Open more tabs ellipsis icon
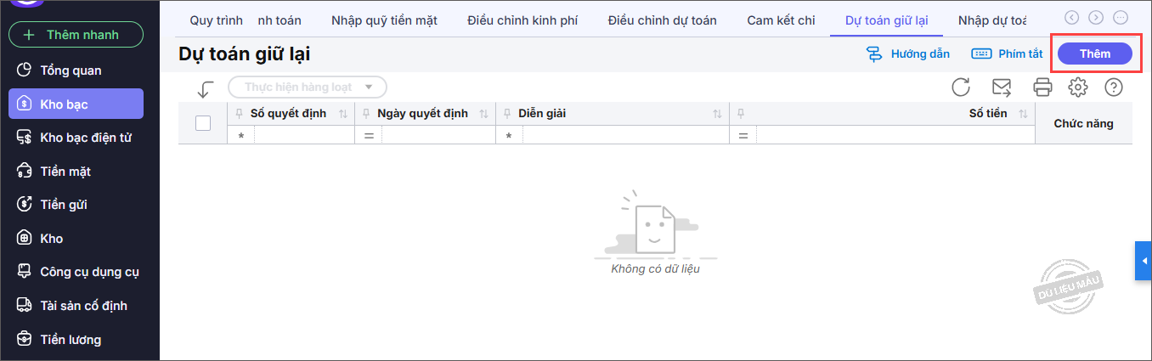1152x361 pixels. pyautogui.click(x=1121, y=17)
